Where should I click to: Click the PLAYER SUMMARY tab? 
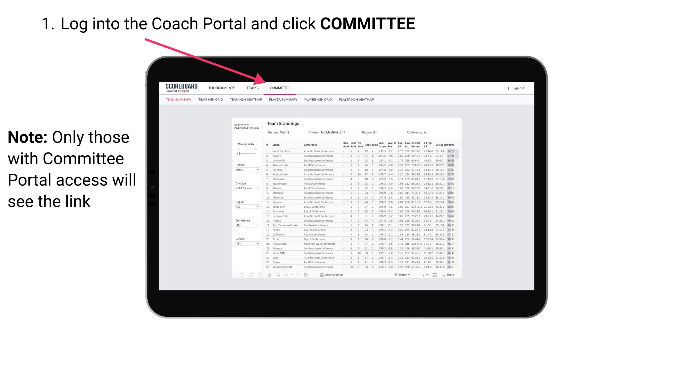click(283, 100)
